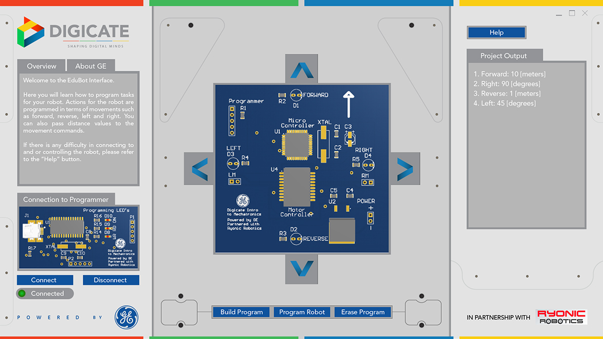This screenshot has height=339, width=603.
Task: Select output line 'Reverse: 1 [meters]'
Action: click(507, 94)
